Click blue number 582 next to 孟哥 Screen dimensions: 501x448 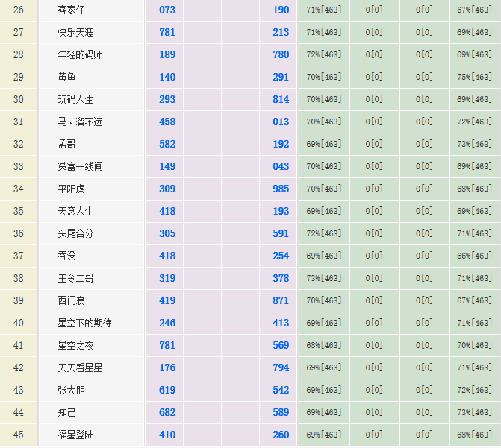(x=167, y=145)
